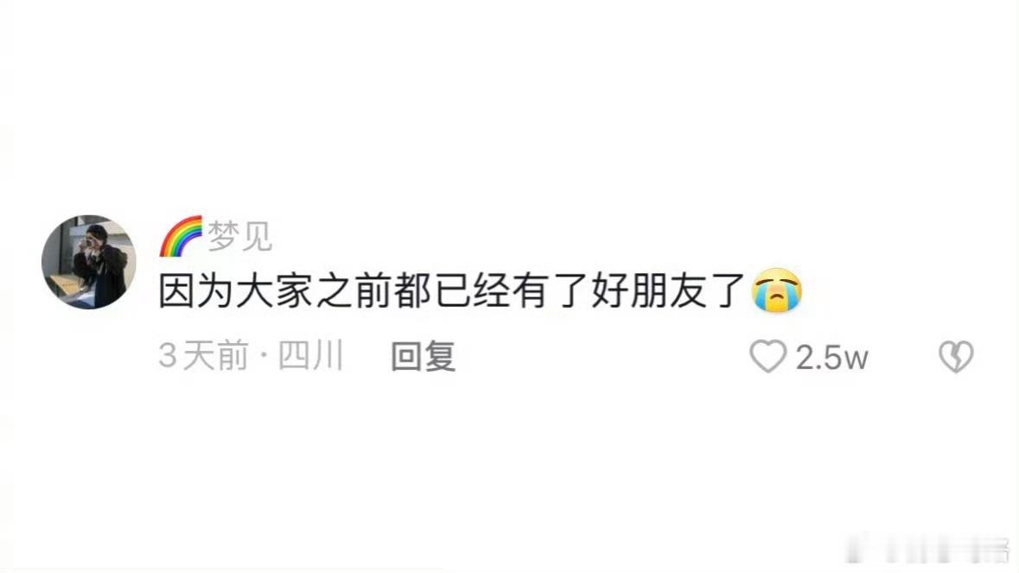The width and height of the screenshot is (1019, 573).
Task: Click the letter w in the like count
Action: click(857, 360)
